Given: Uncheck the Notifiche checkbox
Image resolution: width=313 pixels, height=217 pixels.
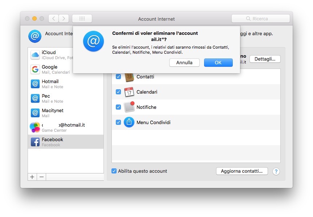Looking at the screenshot, I should [118, 107].
